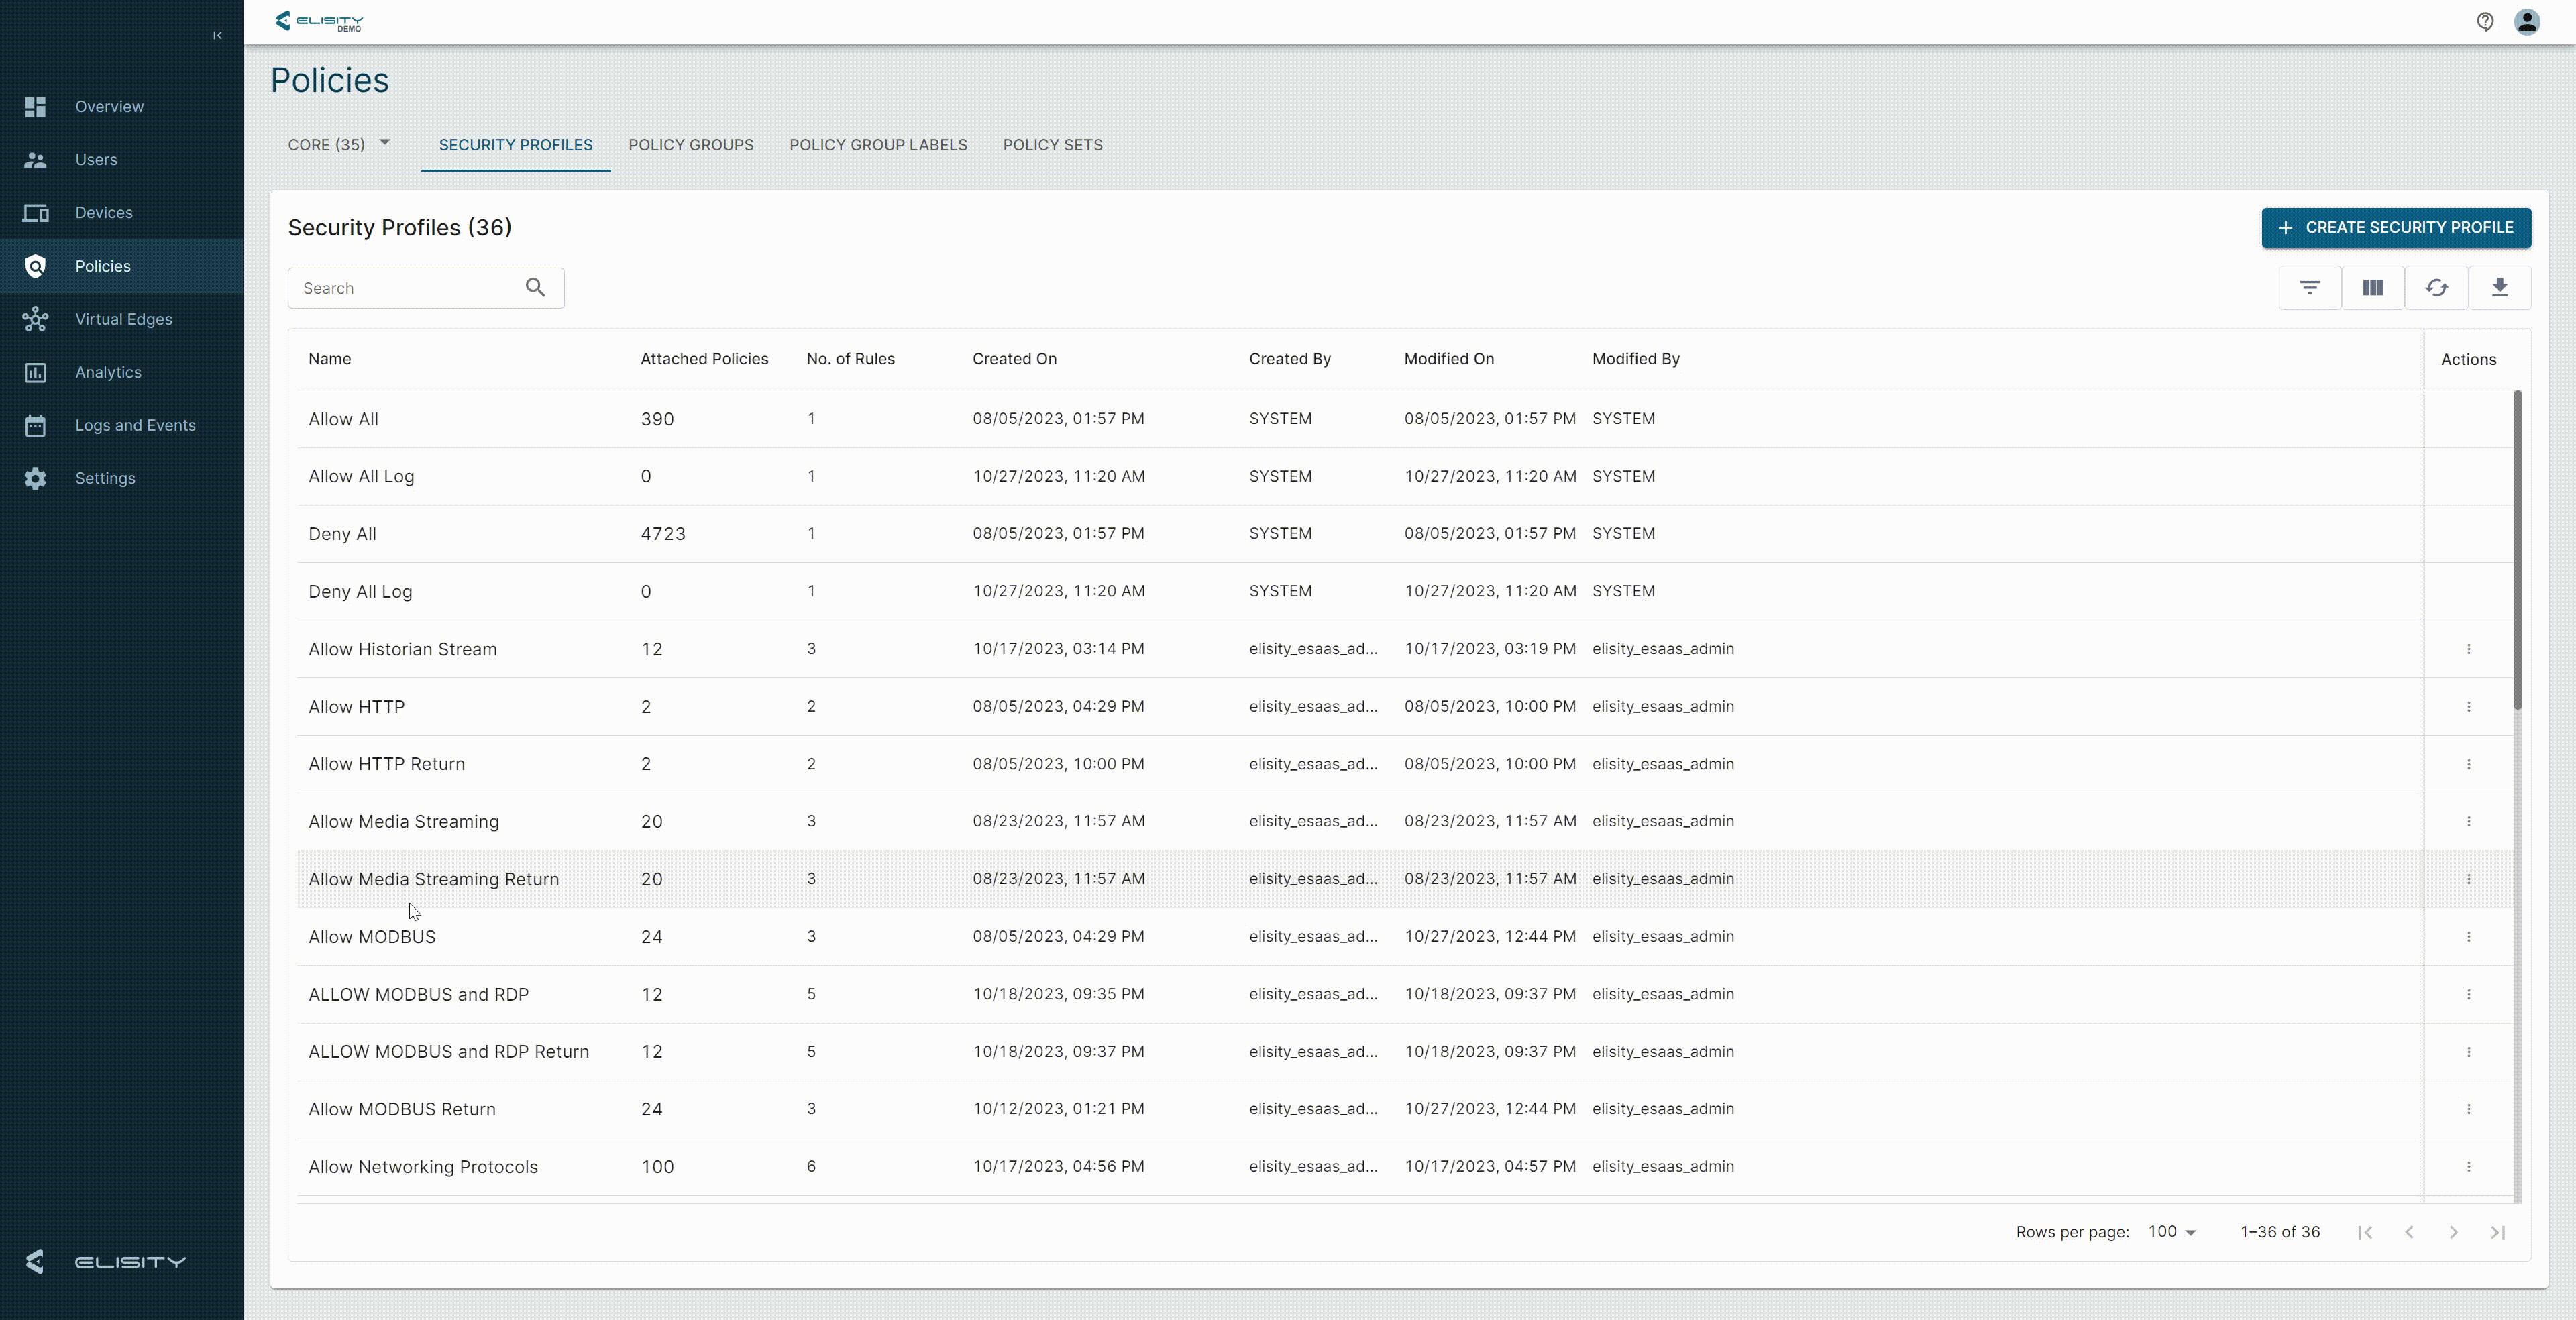Open help from header question icon
Screen dimensions: 2576x1320
tap(2485, 22)
